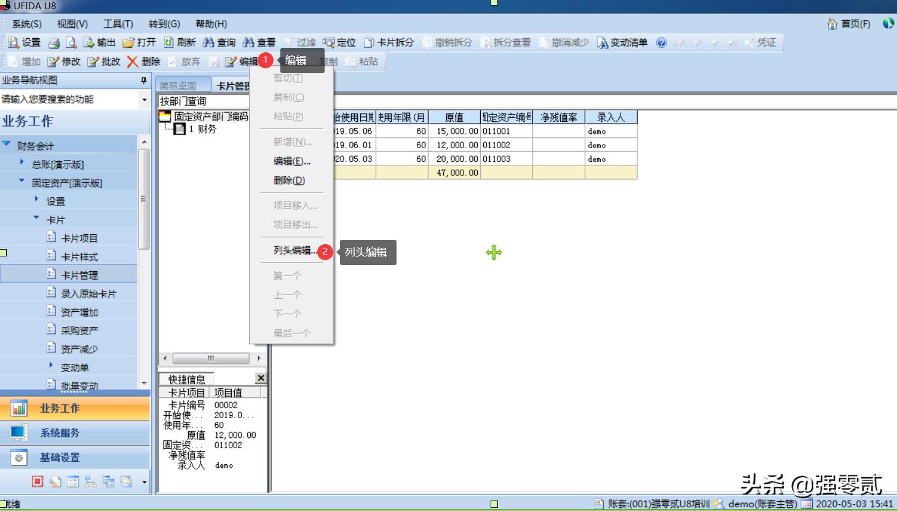Toggle auto-hide pin on 业务导航视图 panel
Image resolution: width=897 pixels, height=511 pixels.
(145, 81)
